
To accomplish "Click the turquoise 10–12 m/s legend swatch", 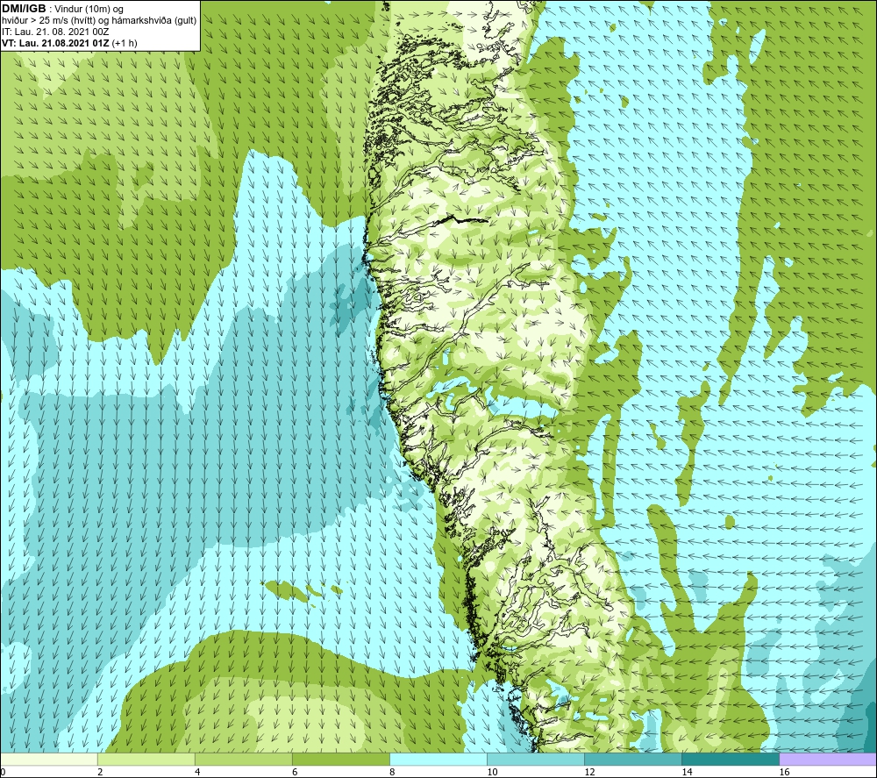I will click(x=536, y=760).
